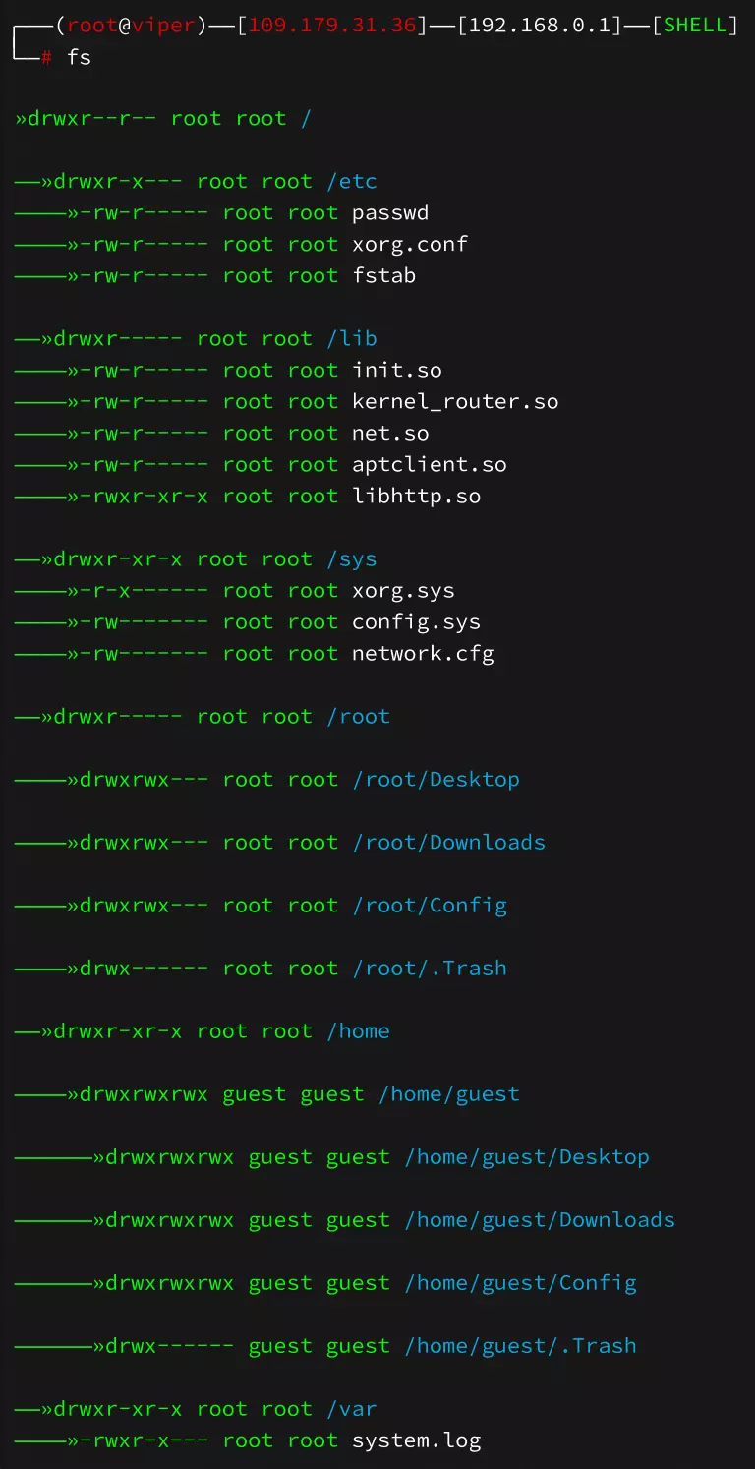
Task: Click the libhttp.so file name
Action: [417, 497]
